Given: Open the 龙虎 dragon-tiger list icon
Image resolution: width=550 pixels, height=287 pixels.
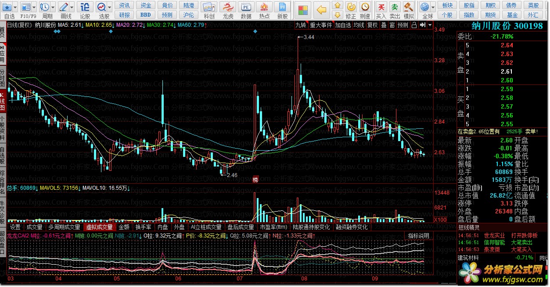Looking at the screenshot, I should pyautogui.click(x=227, y=7).
